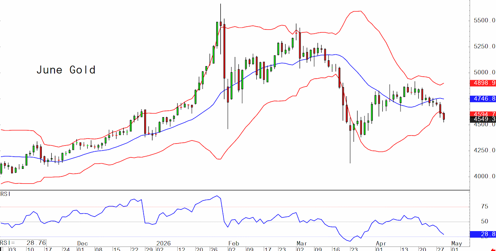This screenshot has height=251, width=496.
Task: Click the May month label
Action: 456,244
